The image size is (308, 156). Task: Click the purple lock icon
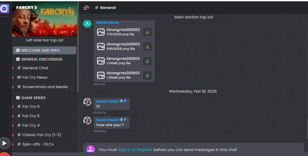[x=90, y=149]
